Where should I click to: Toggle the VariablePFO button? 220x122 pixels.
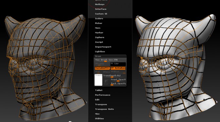[x=102, y=68]
